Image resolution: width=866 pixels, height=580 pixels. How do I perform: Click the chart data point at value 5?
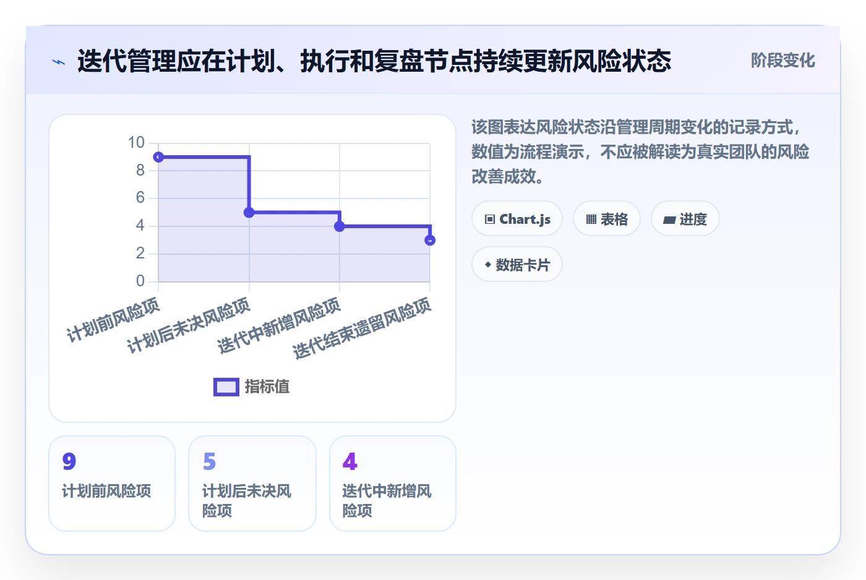coord(249,213)
